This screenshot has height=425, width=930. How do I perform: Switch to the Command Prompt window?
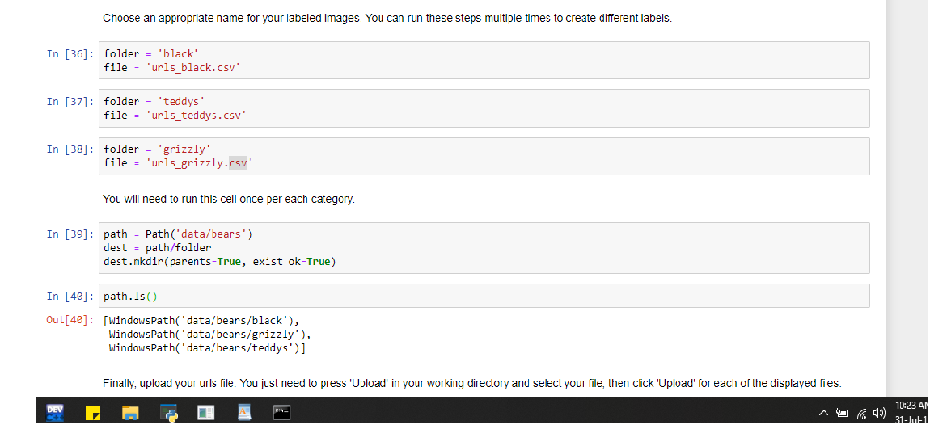click(x=282, y=413)
